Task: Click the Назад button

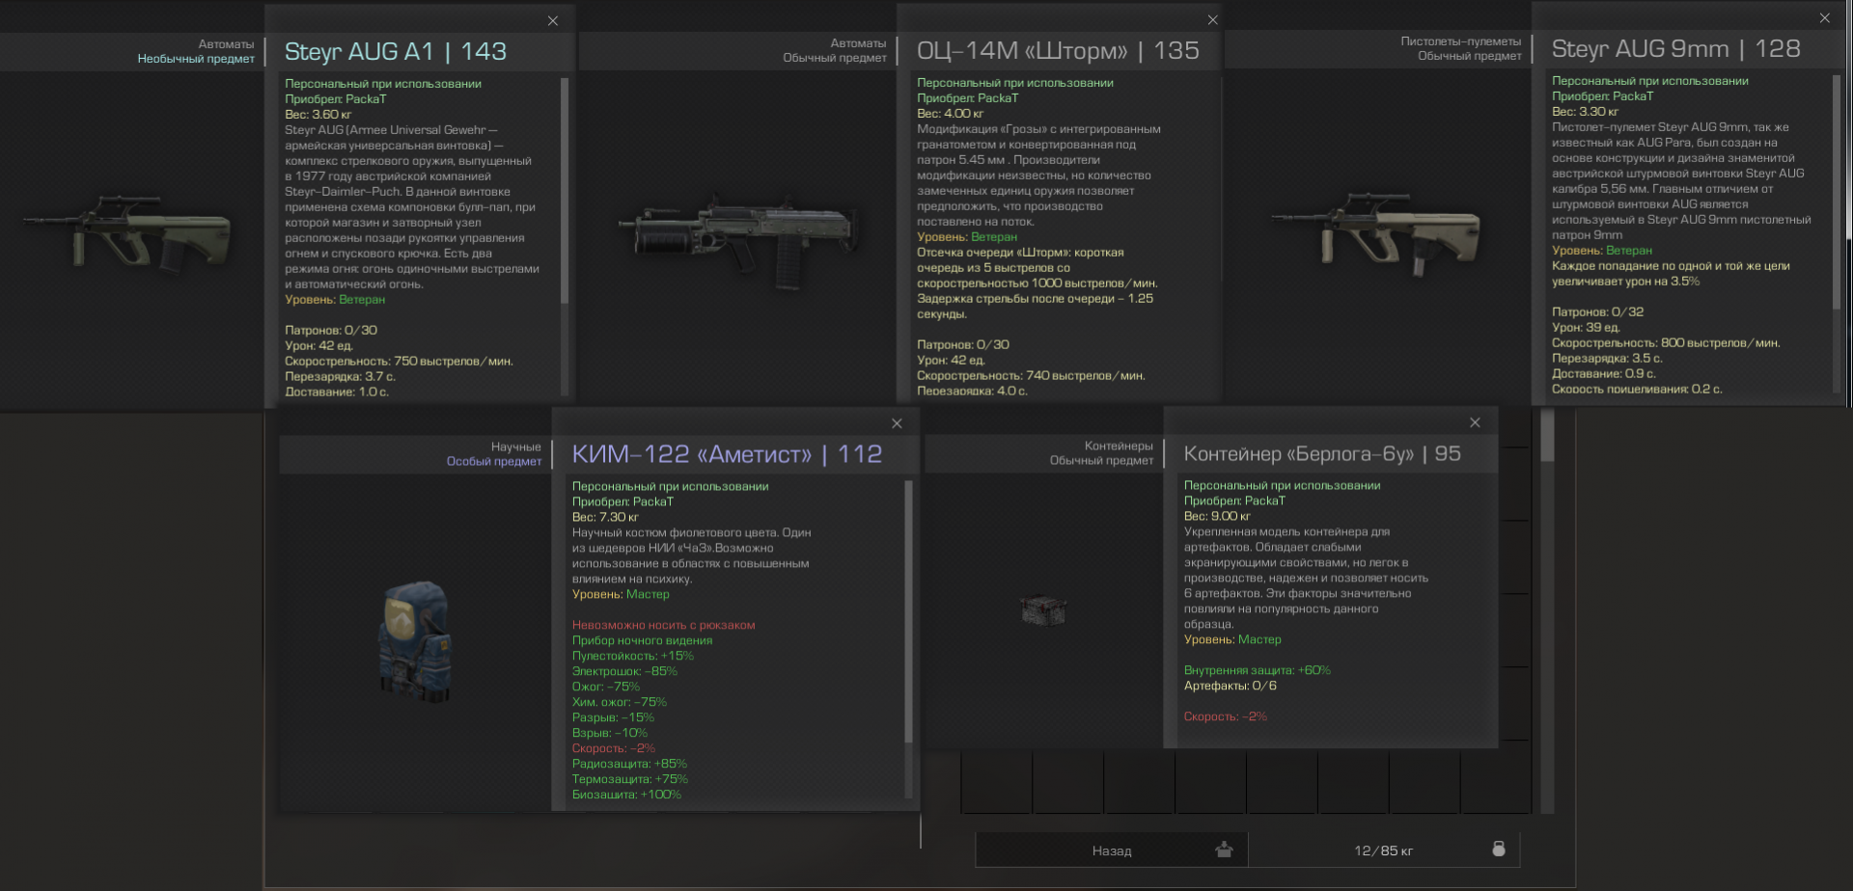Action: click(x=1112, y=850)
